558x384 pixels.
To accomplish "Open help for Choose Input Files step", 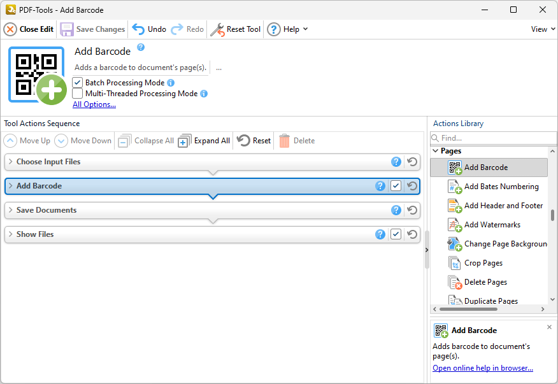I will [x=396, y=162].
